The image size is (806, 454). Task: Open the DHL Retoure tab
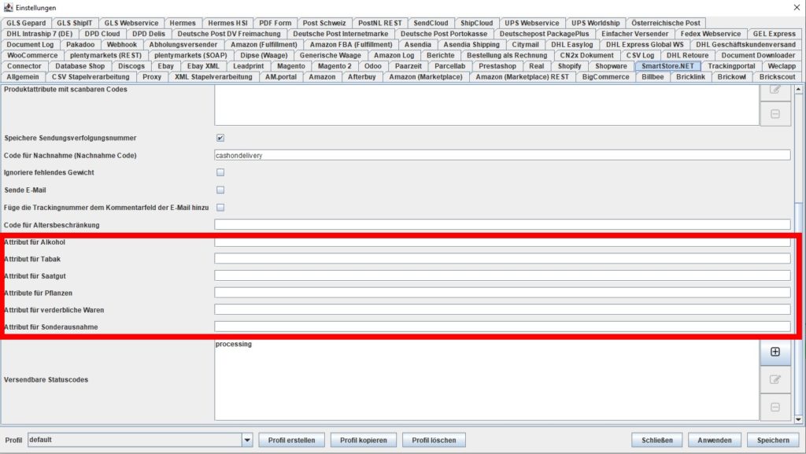coord(687,55)
